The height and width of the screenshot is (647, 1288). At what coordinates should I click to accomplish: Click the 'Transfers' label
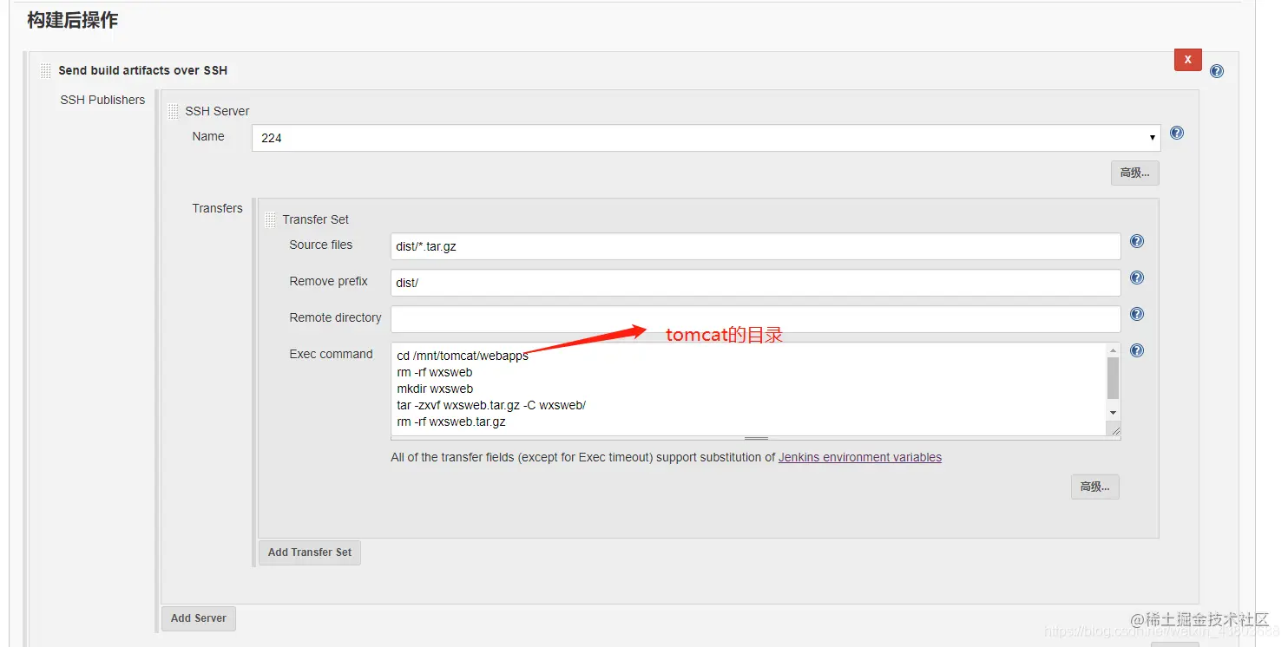click(217, 208)
